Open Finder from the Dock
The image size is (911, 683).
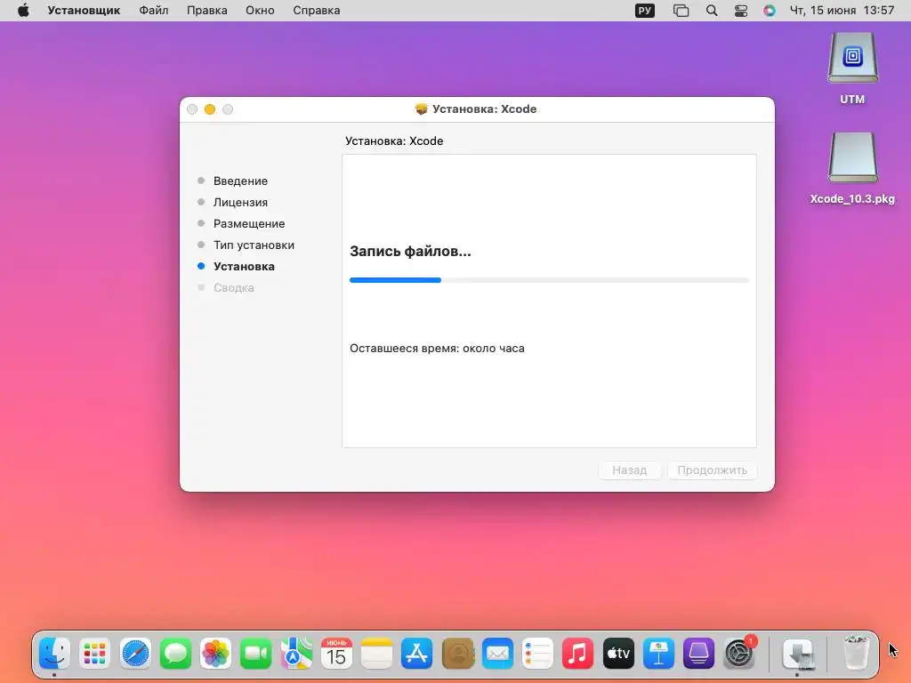coord(54,654)
